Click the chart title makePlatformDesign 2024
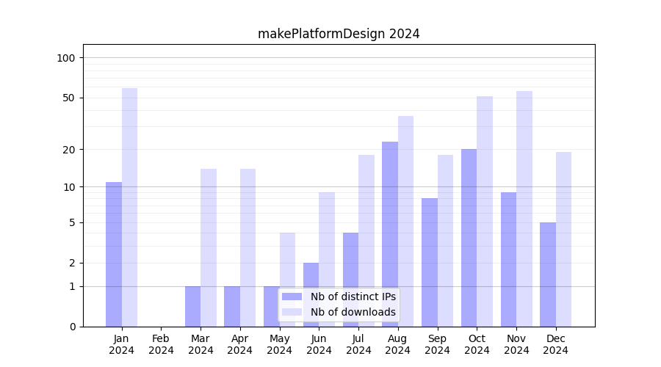Screen dimensions: 661x367 coord(339,34)
